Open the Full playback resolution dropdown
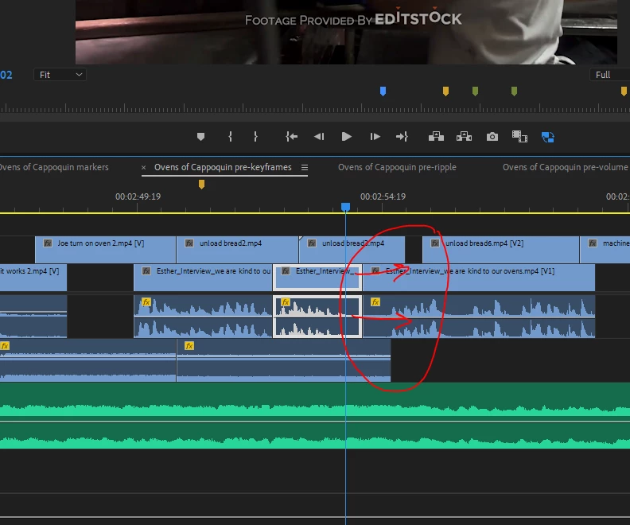Image resolution: width=630 pixels, height=525 pixels. coord(609,75)
